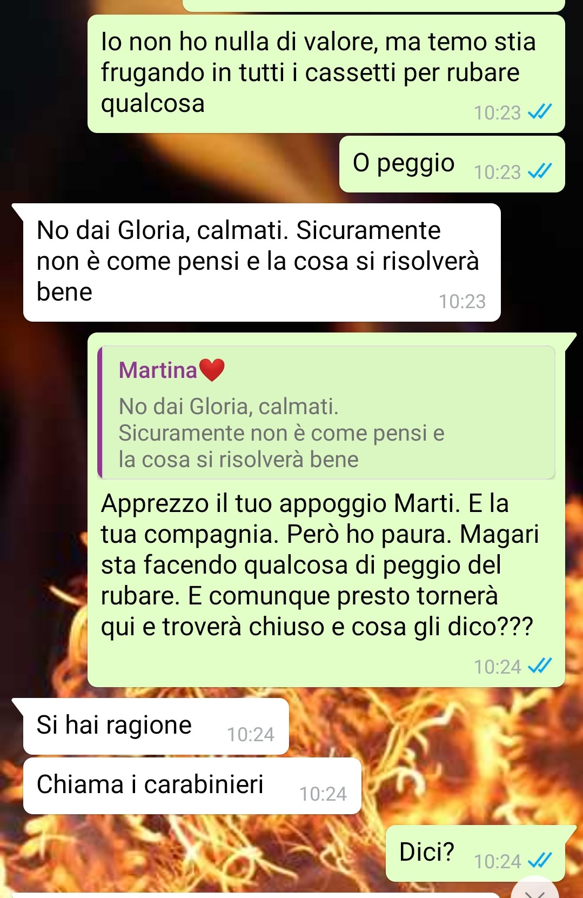This screenshot has height=898, width=583.
Task: Select the 'Chiama i carabinieri' message bubble
Action: (x=192, y=786)
